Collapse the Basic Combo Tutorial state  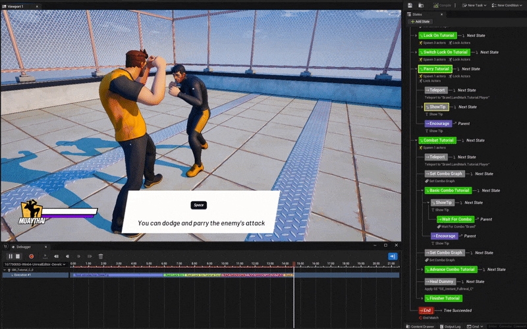click(x=422, y=190)
